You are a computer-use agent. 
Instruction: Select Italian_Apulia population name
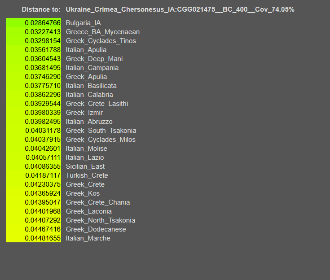pos(86,50)
